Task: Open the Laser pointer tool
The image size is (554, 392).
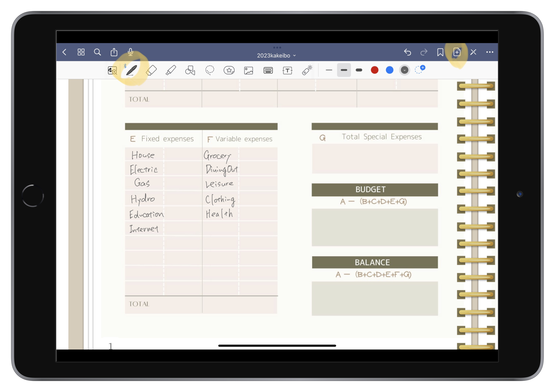Action: [x=307, y=70]
